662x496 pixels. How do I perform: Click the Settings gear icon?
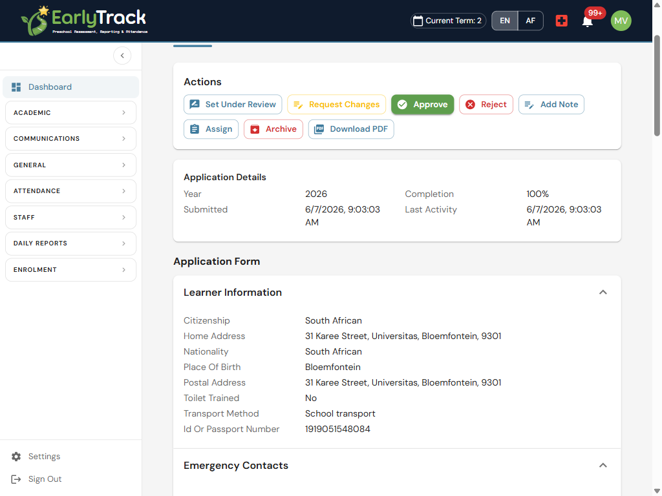pyautogui.click(x=16, y=457)
